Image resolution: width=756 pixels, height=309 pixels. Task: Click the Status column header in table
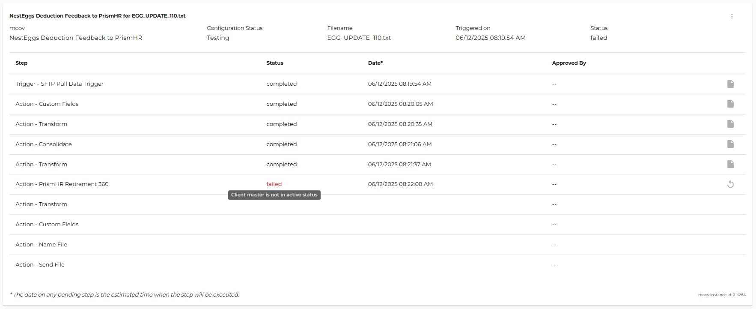click(275, 63)
